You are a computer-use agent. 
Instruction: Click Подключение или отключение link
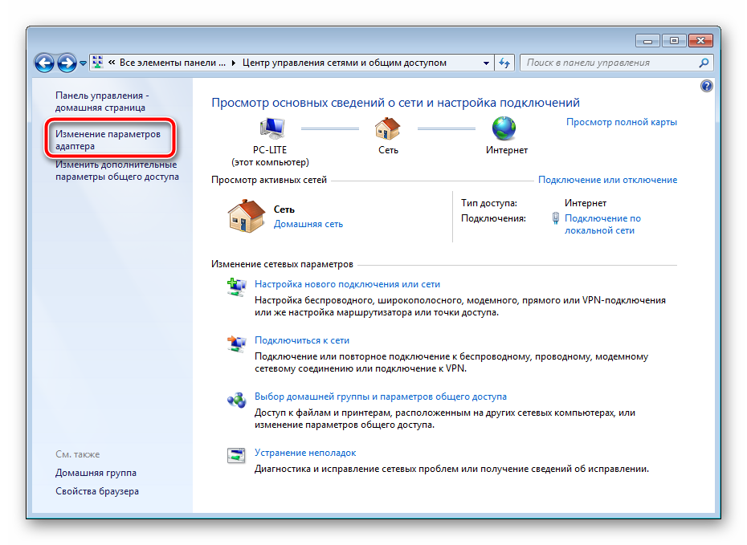point(607,180)
